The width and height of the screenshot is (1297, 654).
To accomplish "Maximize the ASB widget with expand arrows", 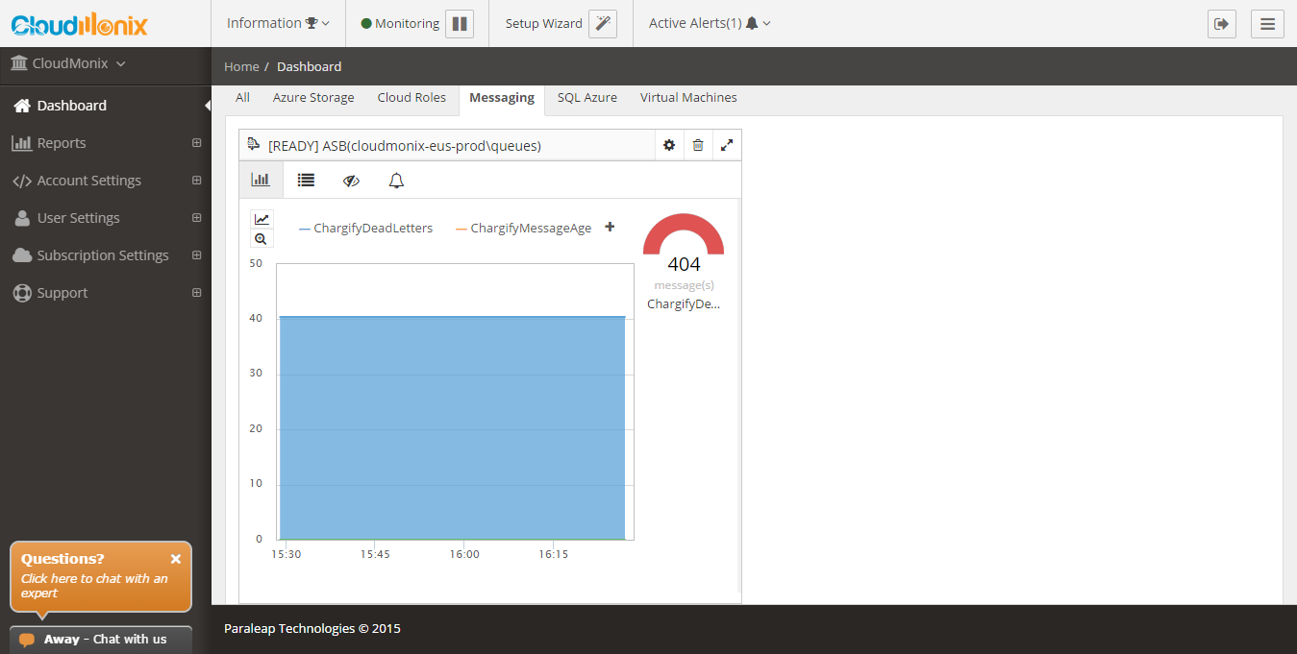I will pos(727,145).
